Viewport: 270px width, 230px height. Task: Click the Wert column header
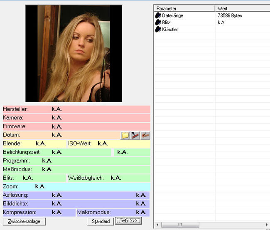tap(243, 8)
